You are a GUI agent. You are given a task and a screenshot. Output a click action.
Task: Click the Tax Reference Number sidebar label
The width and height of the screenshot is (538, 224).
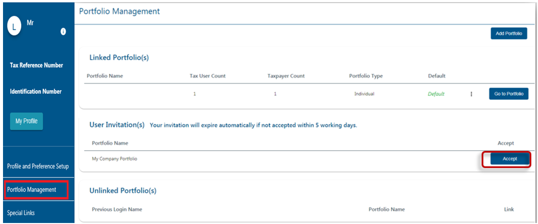coord(37,65)
